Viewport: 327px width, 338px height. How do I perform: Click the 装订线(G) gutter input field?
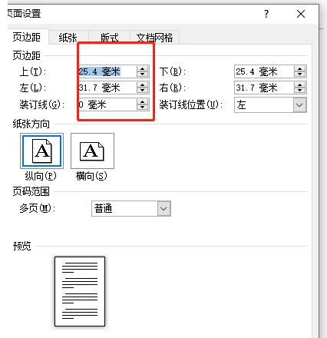[x=107, y=104]
